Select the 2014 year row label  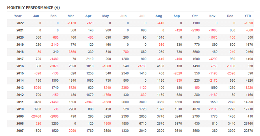click(20, 81)
